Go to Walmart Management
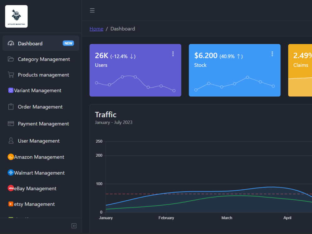The image size is (312, 234). coord(41,173)
